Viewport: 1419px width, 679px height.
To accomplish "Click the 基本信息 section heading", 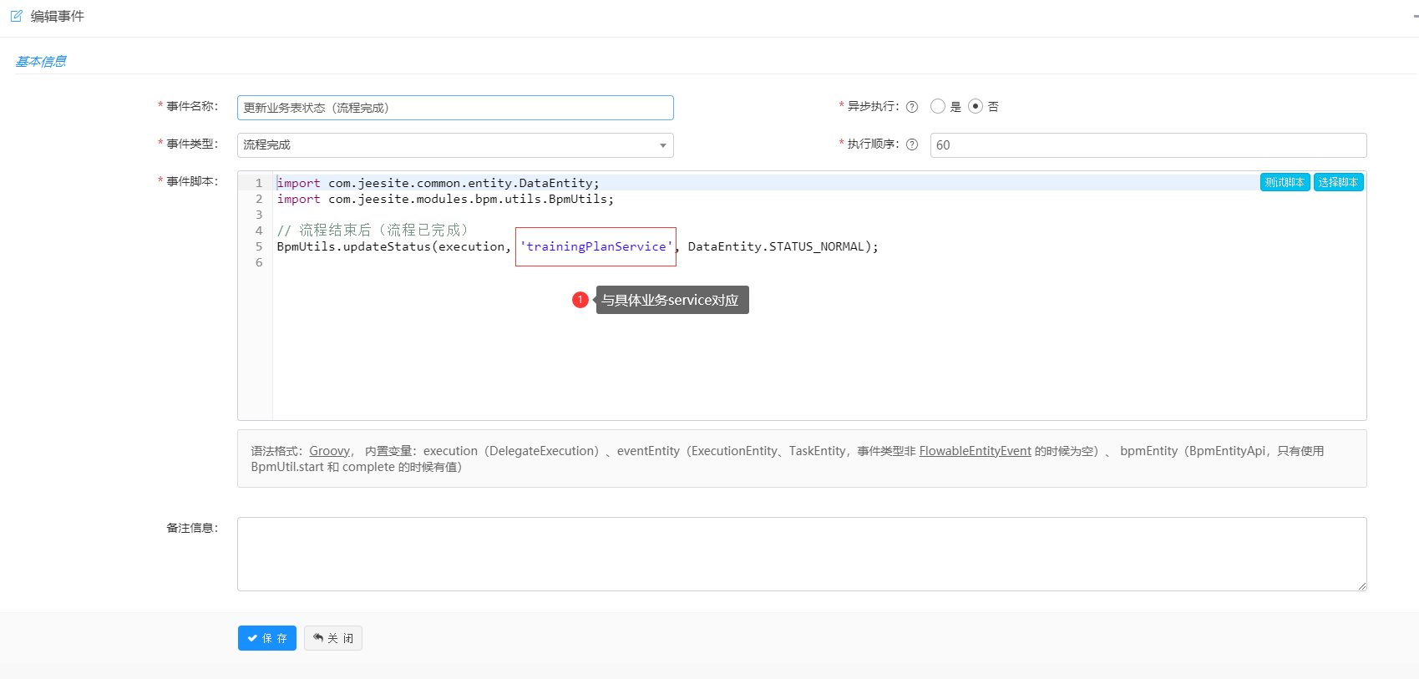I will (x=41, y=61).
